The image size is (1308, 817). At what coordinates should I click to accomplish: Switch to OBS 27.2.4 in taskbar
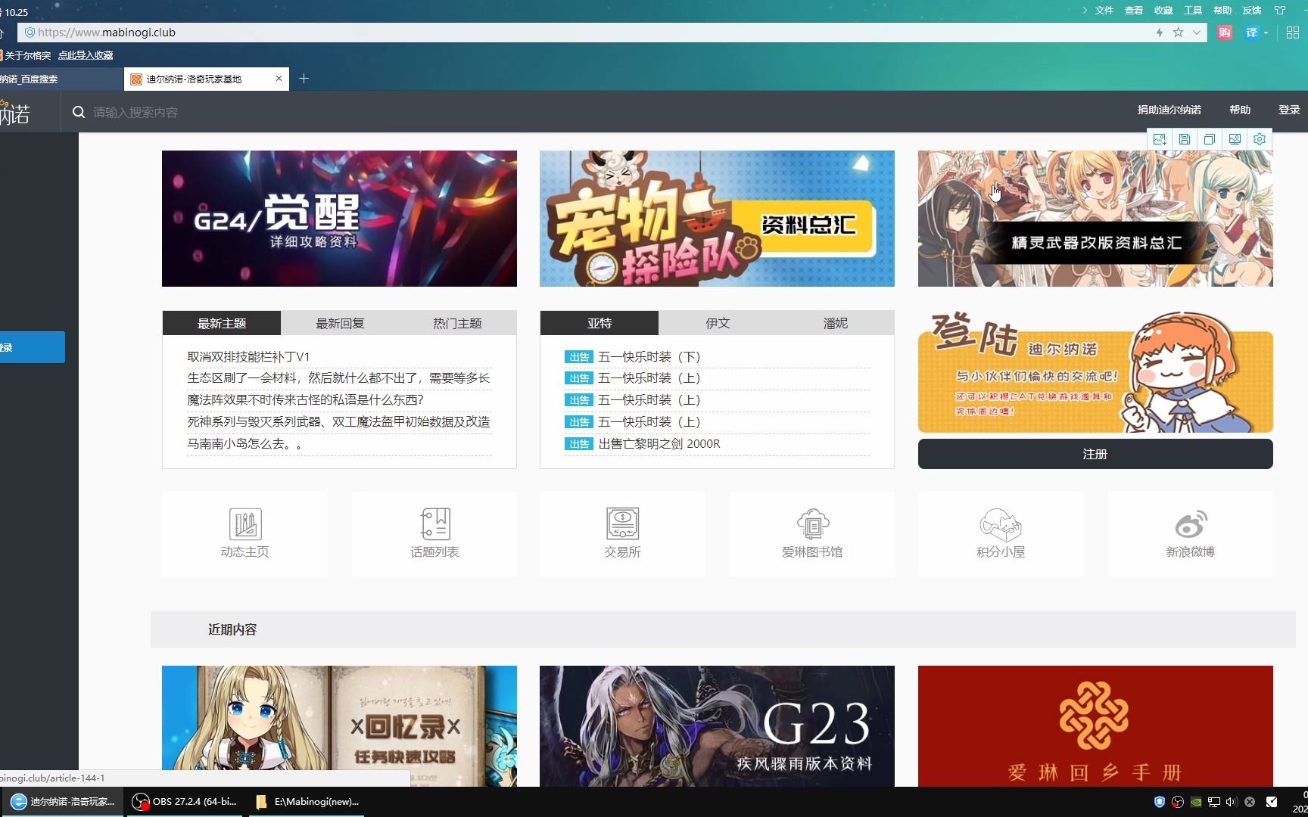click(x=184, y=802)
